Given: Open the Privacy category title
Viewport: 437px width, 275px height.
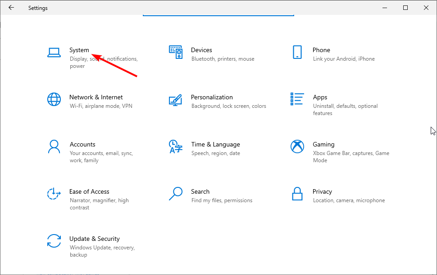Looking at the screenshot, I should click(322, 191).
